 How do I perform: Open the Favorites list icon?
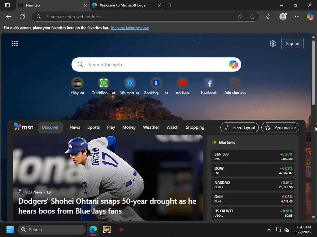pos(269,17)
